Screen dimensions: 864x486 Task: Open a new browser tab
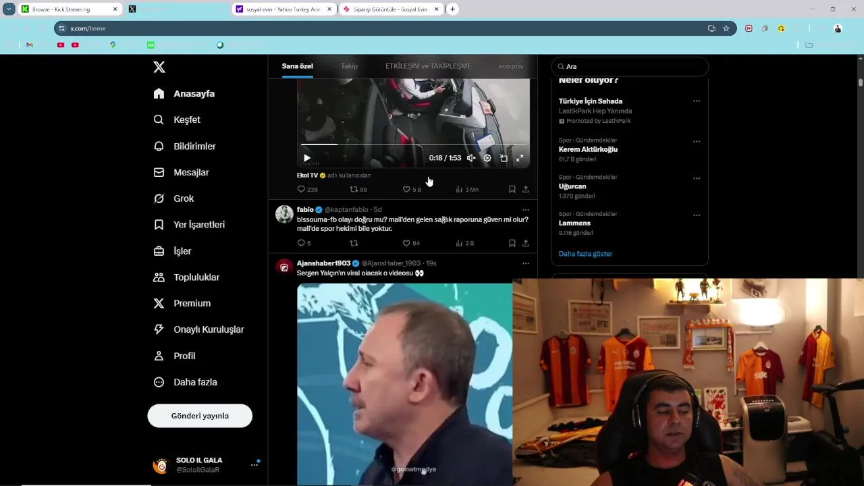pyautogui.click(x=452, y=9)
